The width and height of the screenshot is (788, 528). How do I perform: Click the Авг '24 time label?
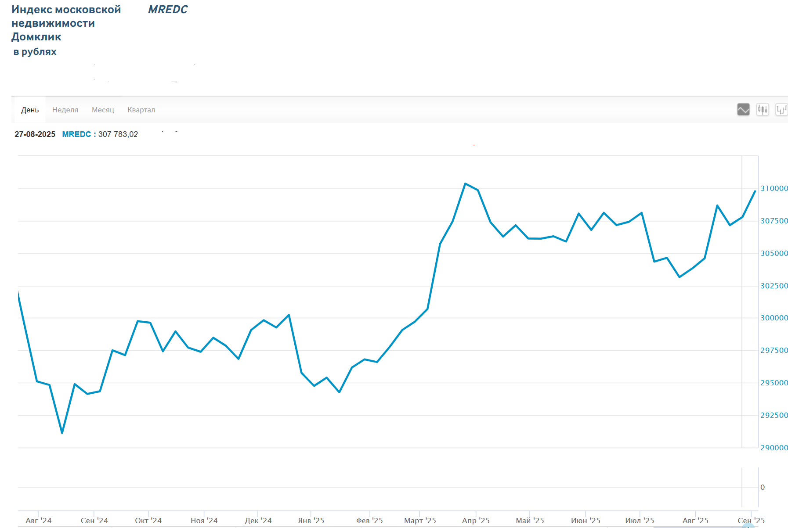39,521
